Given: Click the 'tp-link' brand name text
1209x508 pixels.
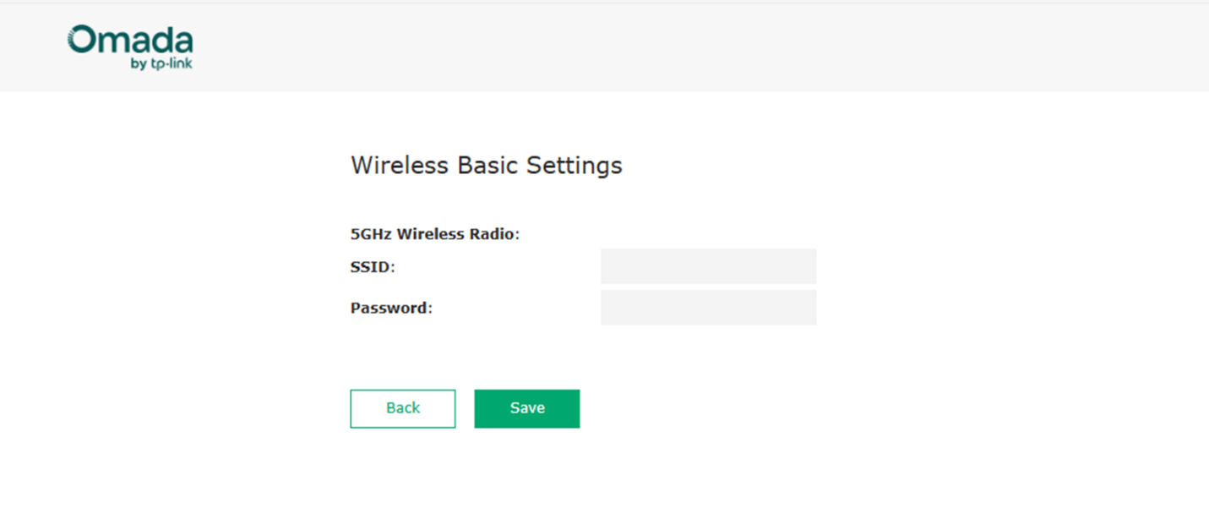Looking at the screenshot, I should [x=172, y=64].
